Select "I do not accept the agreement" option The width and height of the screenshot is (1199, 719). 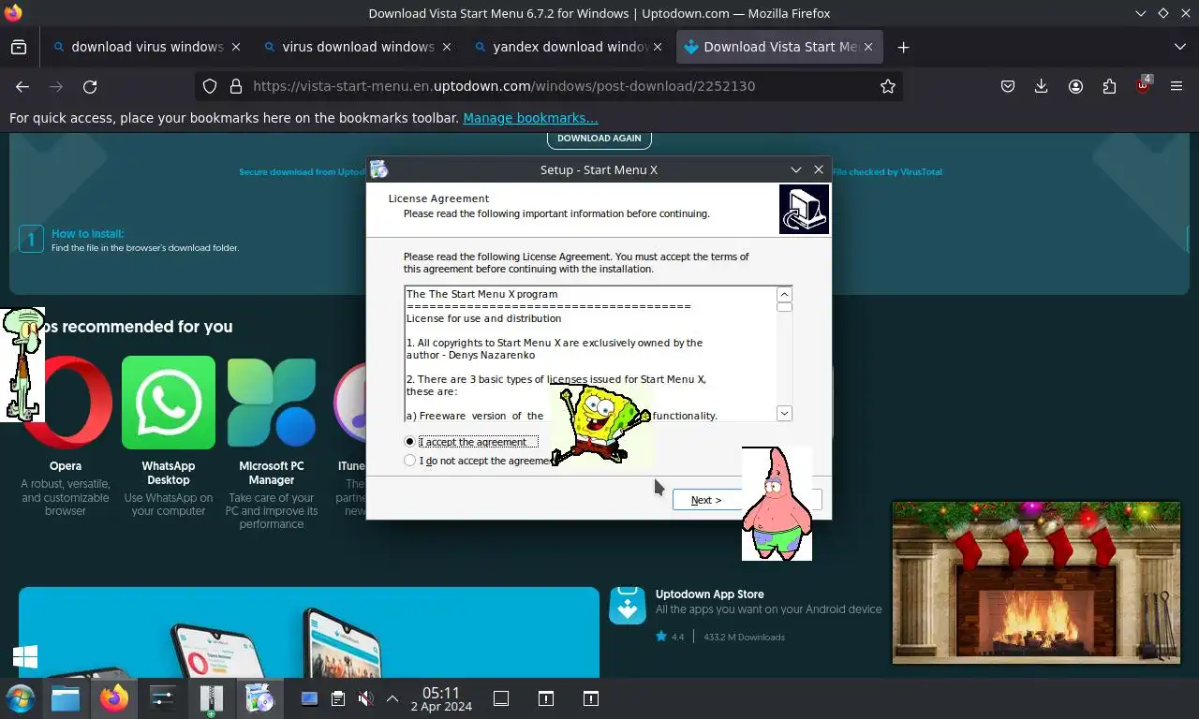pos(409,461)
